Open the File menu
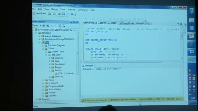 (x=34, y=9)
